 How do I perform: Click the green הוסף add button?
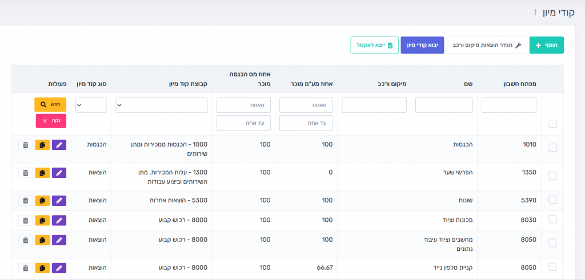click(546, 45)
